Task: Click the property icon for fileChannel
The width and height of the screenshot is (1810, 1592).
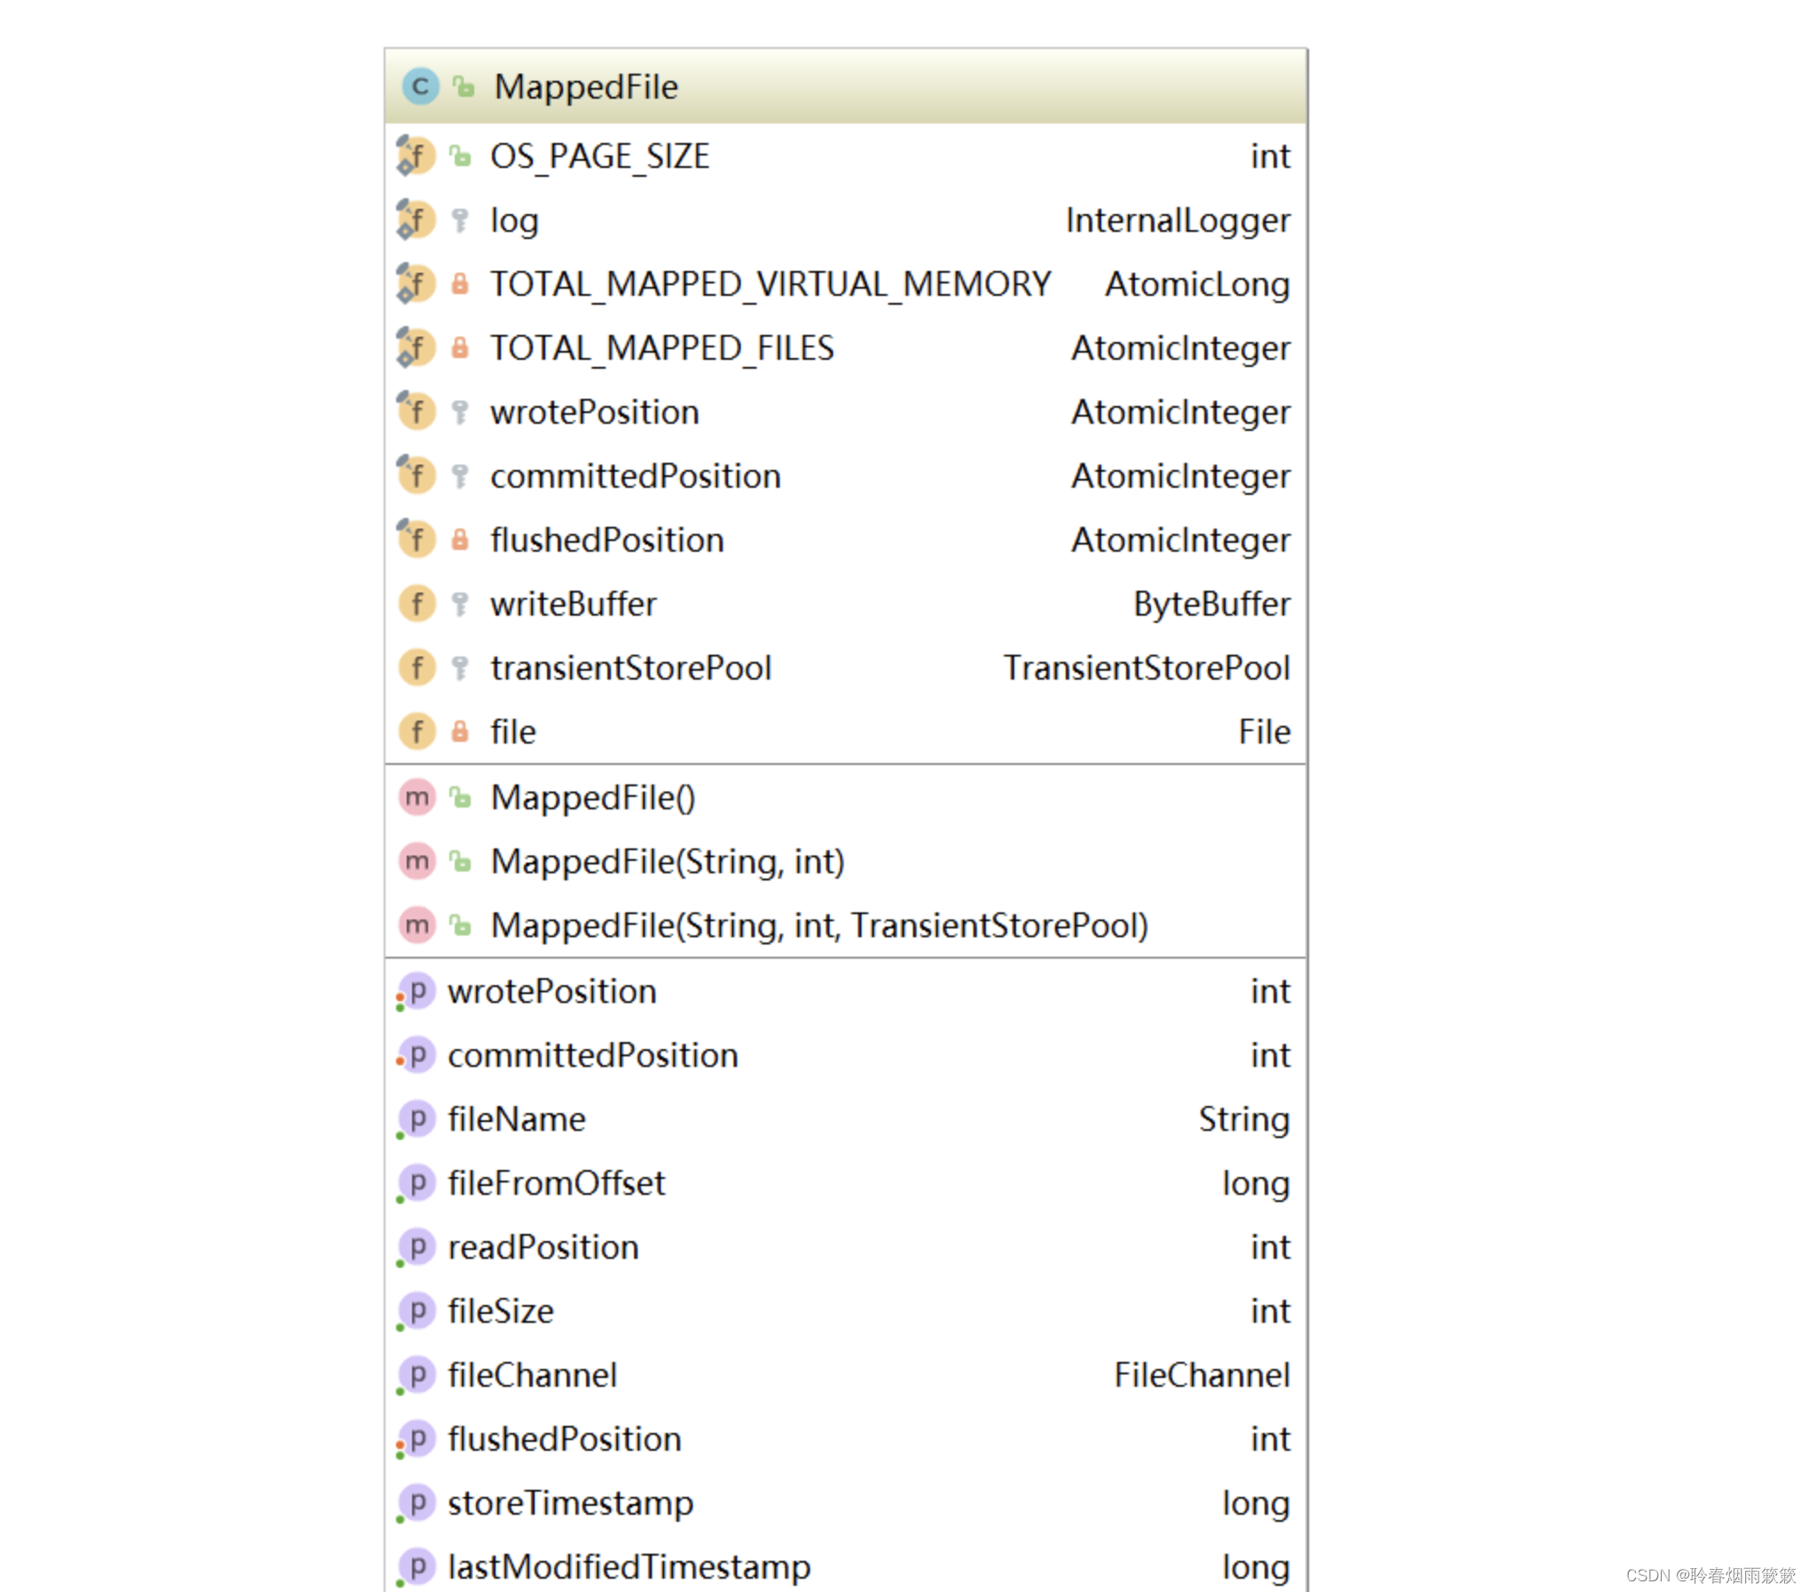Action: (417, 1375)
